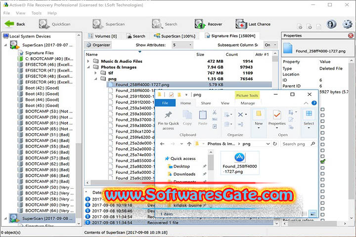
Task: Switch to Signature Files [158094] tab
Action: click(x=230, y=36)
